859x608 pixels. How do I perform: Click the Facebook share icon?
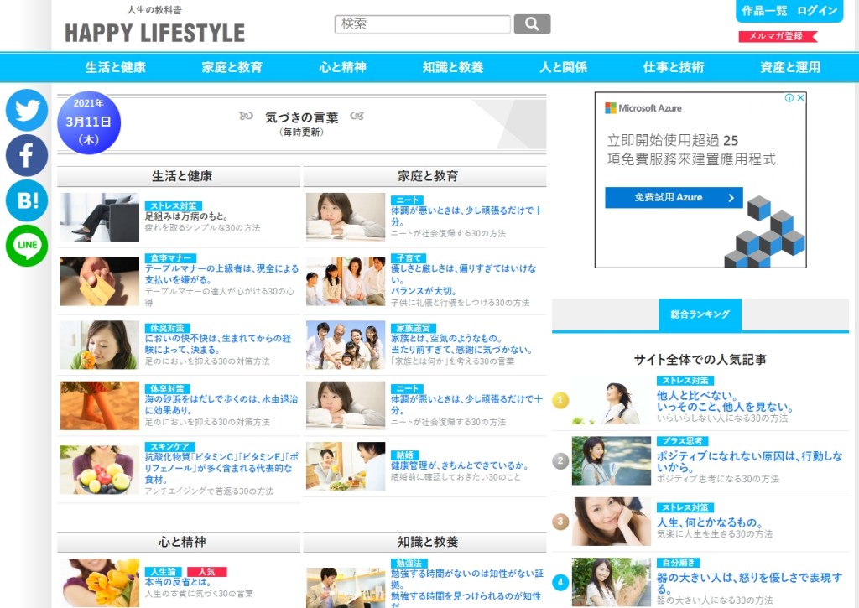[x=27, y=155]
